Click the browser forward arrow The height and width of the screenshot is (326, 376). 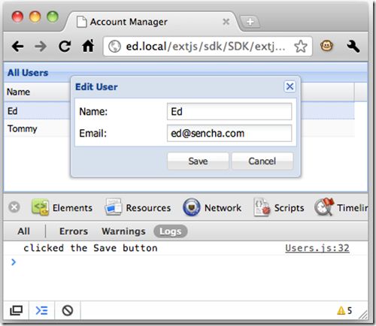pyautogui.click(x=41, y=47)
